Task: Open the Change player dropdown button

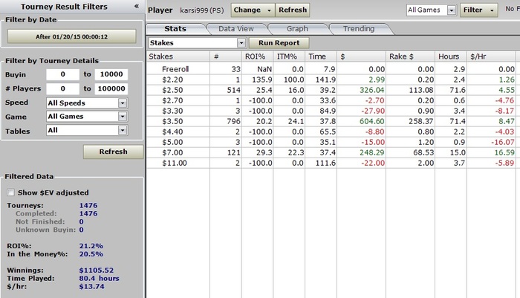Action: tap(253, 10)
